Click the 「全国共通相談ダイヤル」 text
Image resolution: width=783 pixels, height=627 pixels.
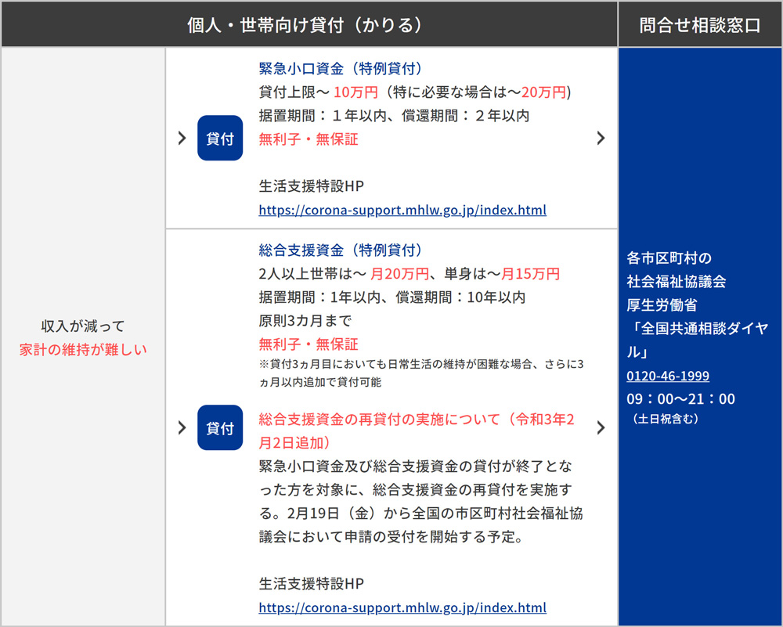click(698, 340)
